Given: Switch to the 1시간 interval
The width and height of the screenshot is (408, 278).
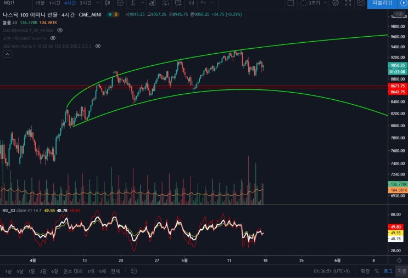Looking at the screenshot, I should (54, 3).
